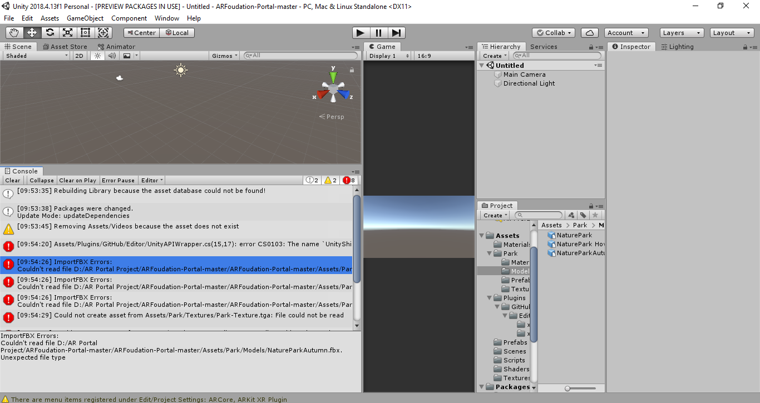Switch to the Asset Store tab
The image size is (760, 403).
coord(65,47)
